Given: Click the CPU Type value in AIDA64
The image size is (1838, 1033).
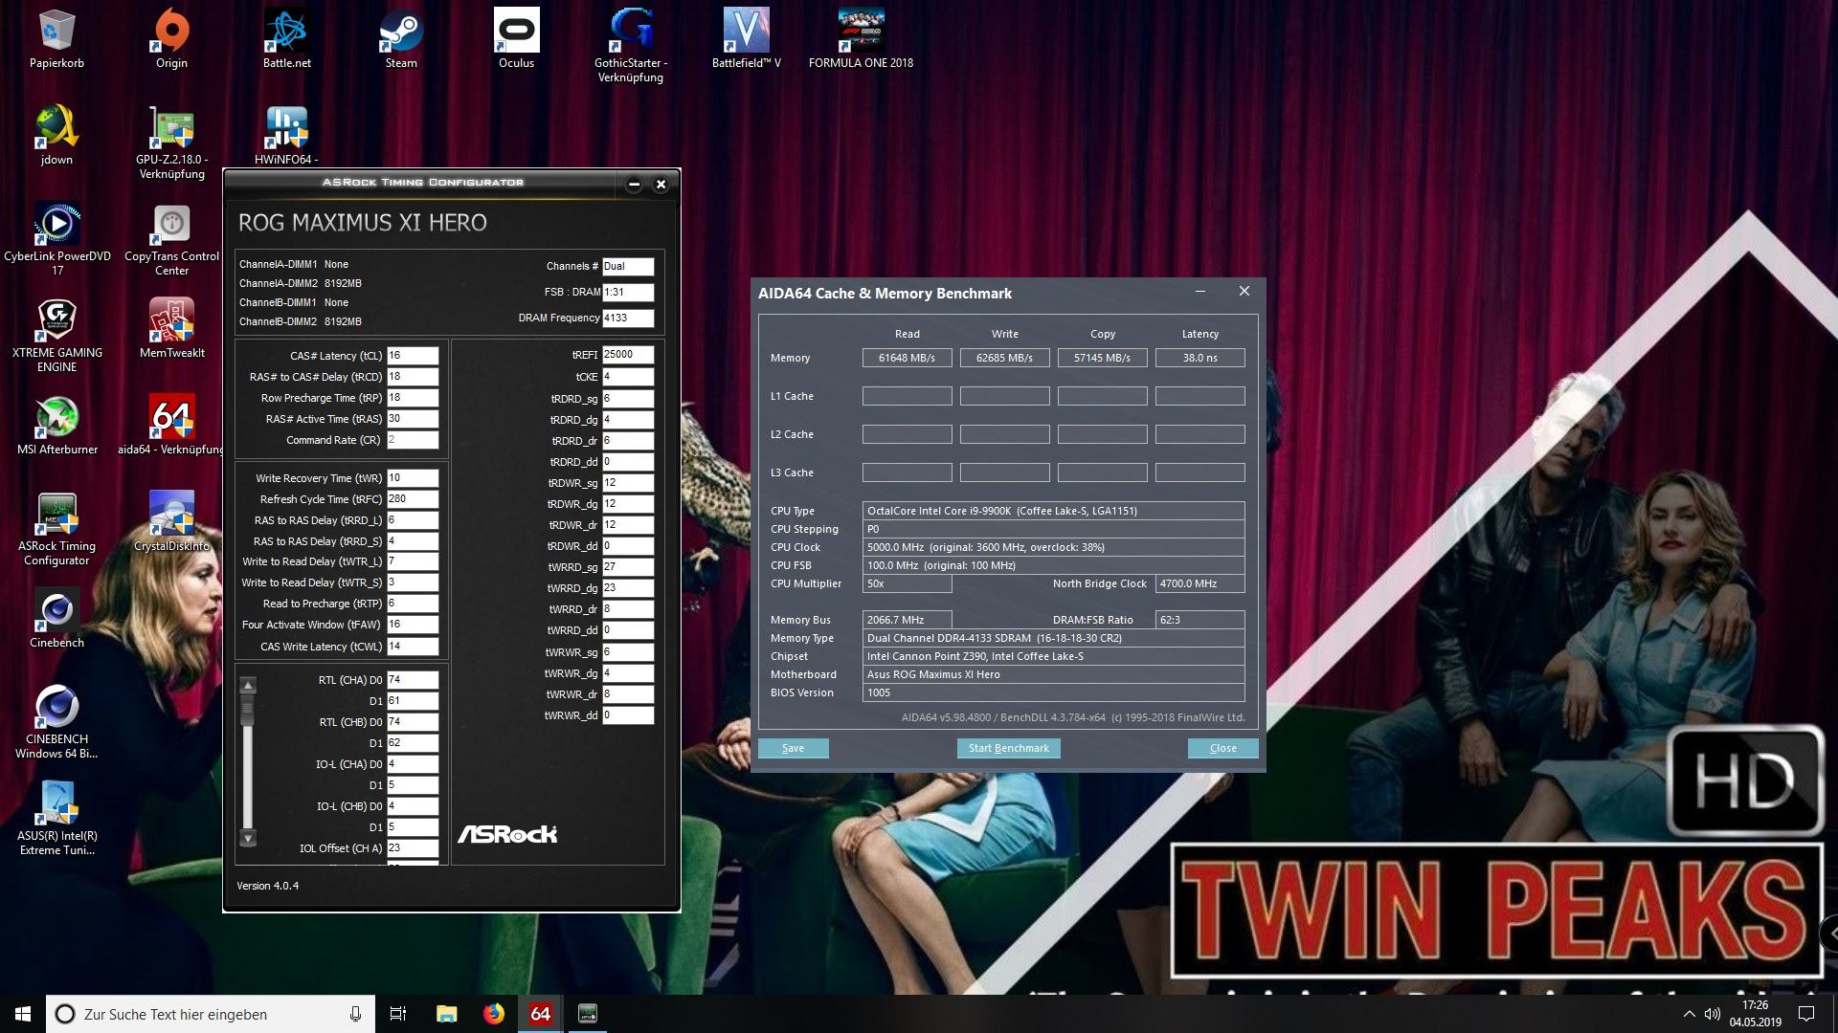Looking at the screenshot, I should [1053, 511].
